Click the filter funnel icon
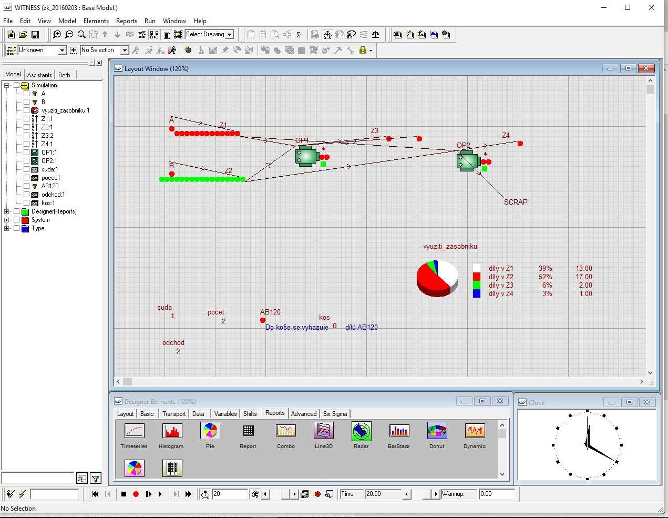The height and width of the screenshot is (518, 668). [x=96, y=478]
